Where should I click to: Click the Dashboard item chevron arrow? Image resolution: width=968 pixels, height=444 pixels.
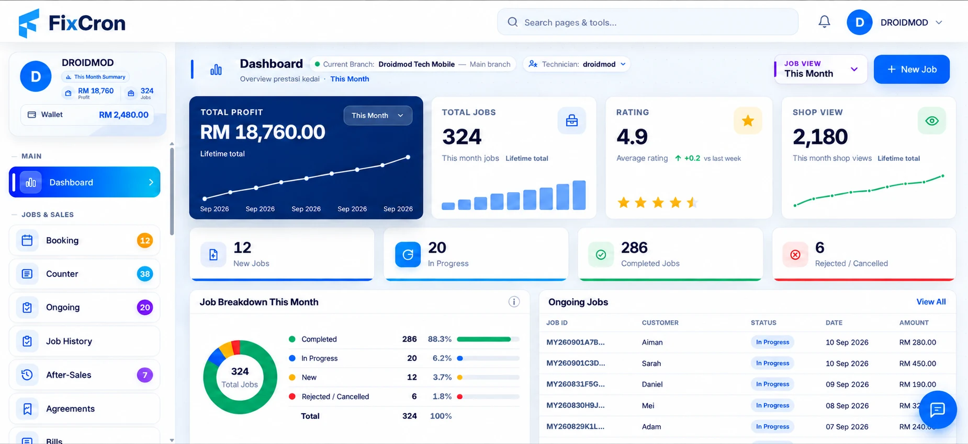151,182
